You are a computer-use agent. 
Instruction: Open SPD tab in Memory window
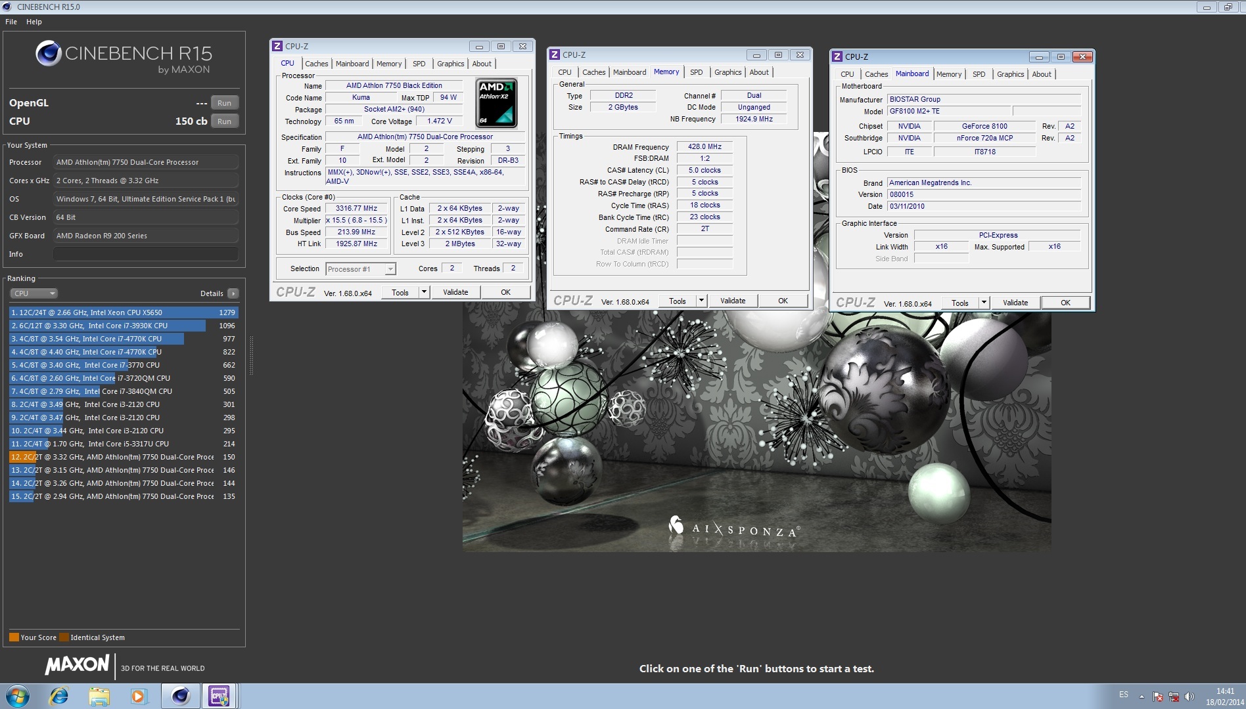(x=697, y=72)
